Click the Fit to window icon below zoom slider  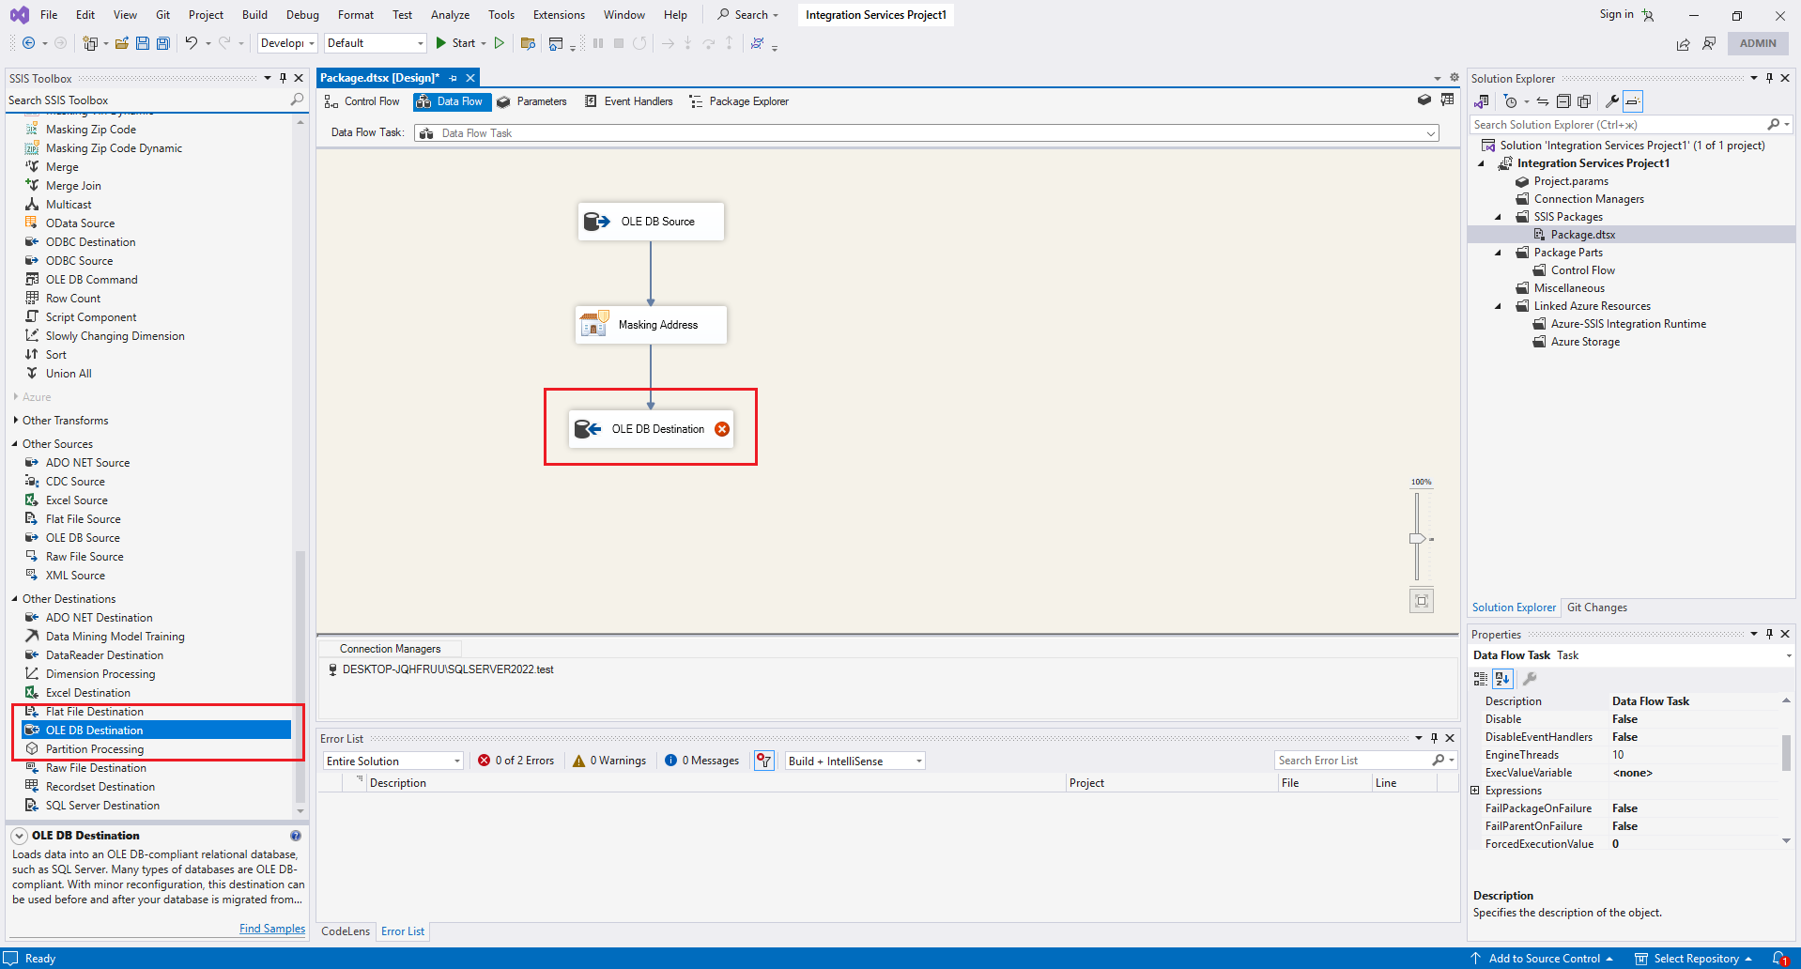[x=1422, y=601]
